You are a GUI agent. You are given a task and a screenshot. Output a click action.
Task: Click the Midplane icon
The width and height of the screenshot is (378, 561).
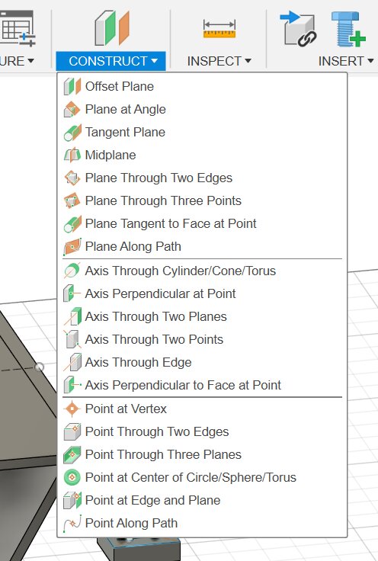point(72,155)
